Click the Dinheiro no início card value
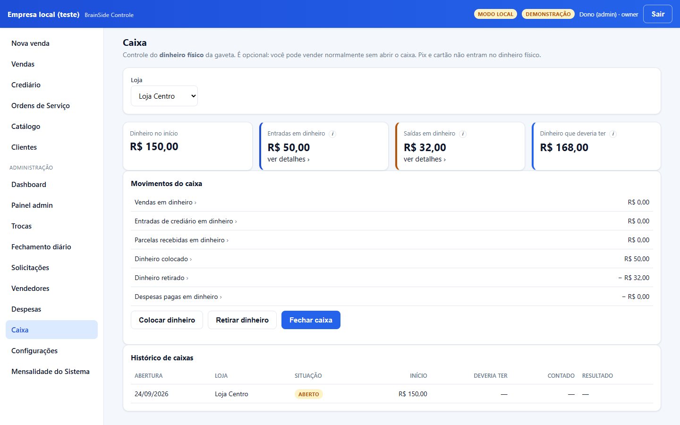The height and width of the screenshot is (425, 680). click(x=154, y=146)
